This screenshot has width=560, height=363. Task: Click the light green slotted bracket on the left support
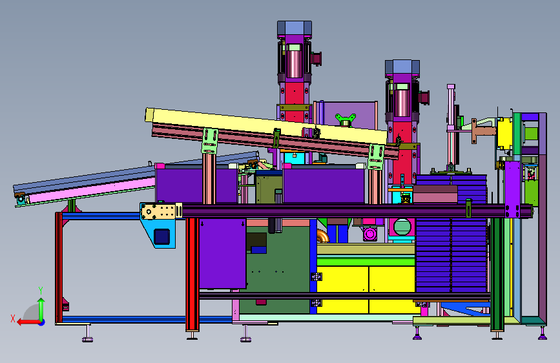pyautogui.click(x=210, y=141)
